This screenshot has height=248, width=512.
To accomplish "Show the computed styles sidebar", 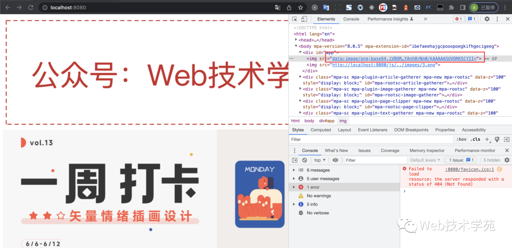I will 506,139.
